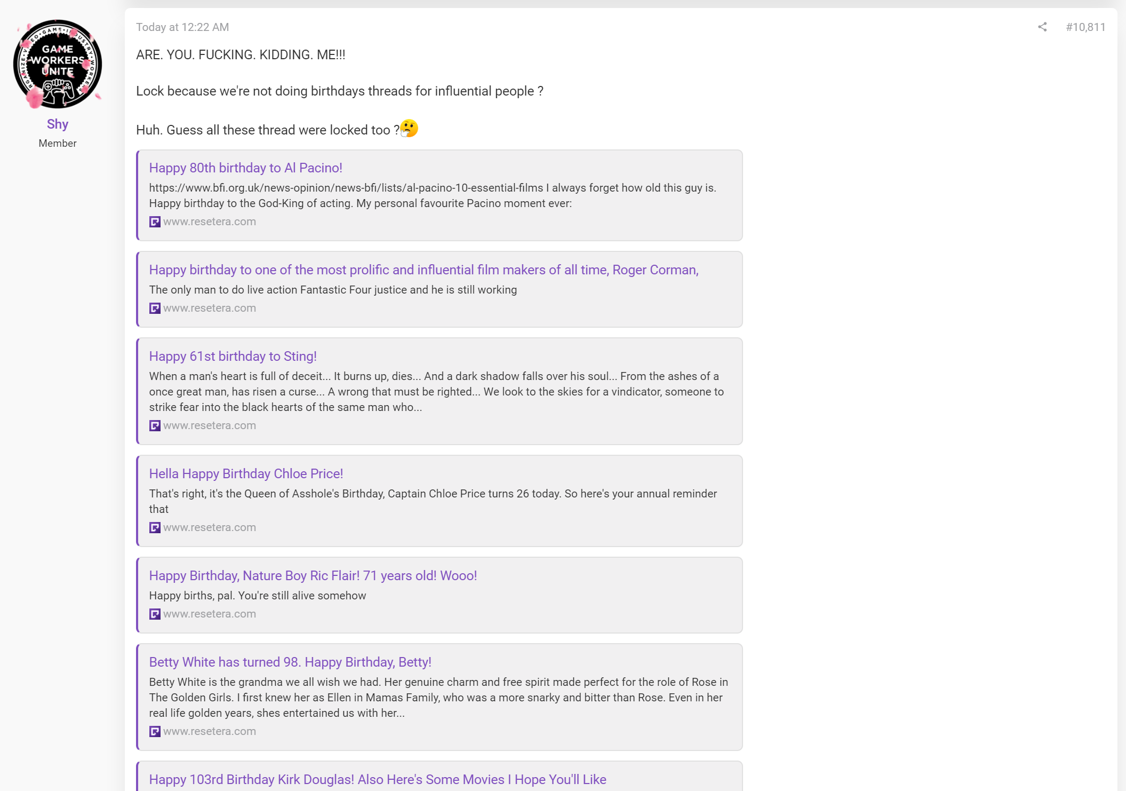Click the 'ARE. YOU. FUCKING. KIDDING. ME!!!' line

click(x=241, y=54)
